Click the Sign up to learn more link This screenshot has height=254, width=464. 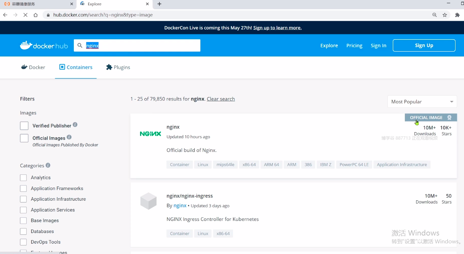tap(277, 28)
